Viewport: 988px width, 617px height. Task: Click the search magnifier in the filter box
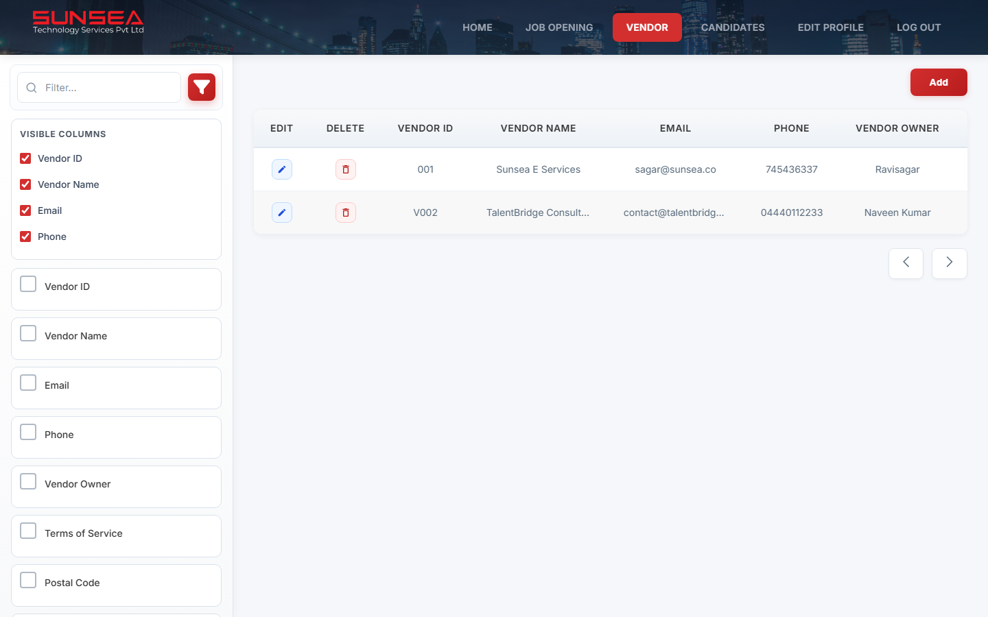(x=31, y=87)
